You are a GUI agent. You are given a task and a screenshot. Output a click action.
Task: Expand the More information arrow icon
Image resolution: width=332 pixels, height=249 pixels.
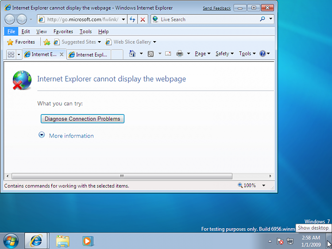[x=42, y=135]
